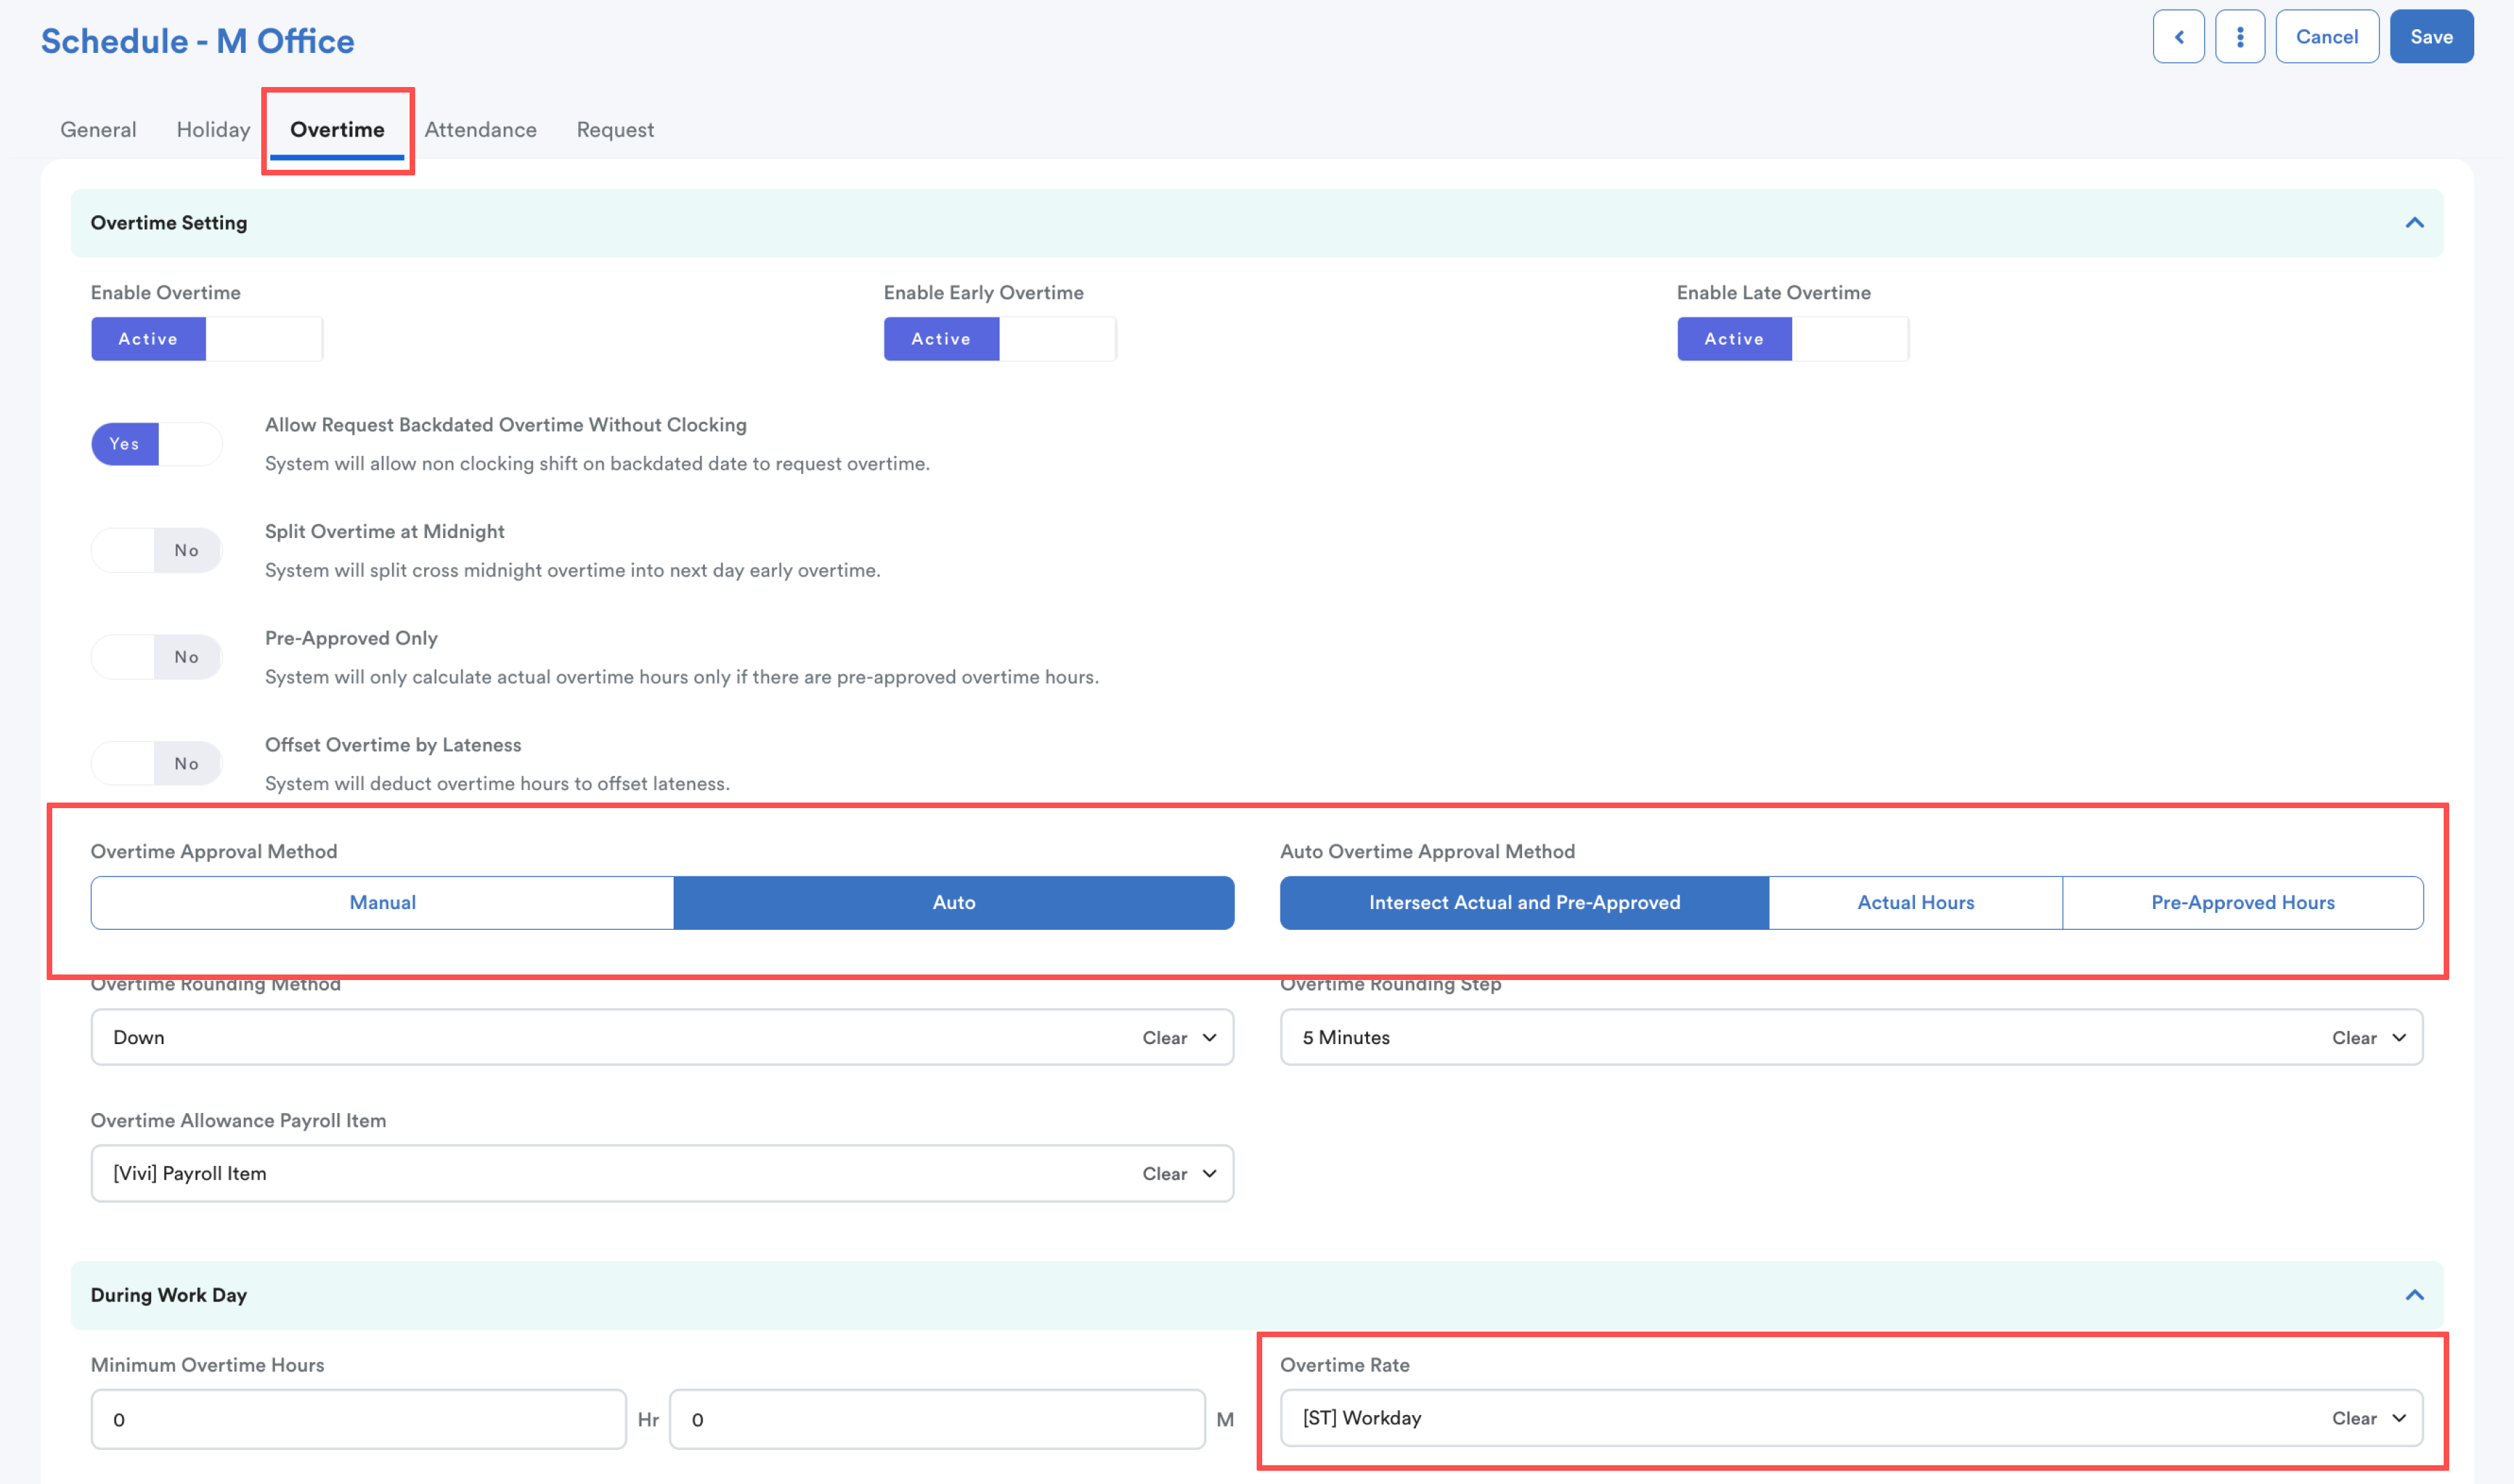This screenshot has height=1484, width=2514.
Task: Collapse the During Work Day section
Action: click(x=2414, y=1295)
